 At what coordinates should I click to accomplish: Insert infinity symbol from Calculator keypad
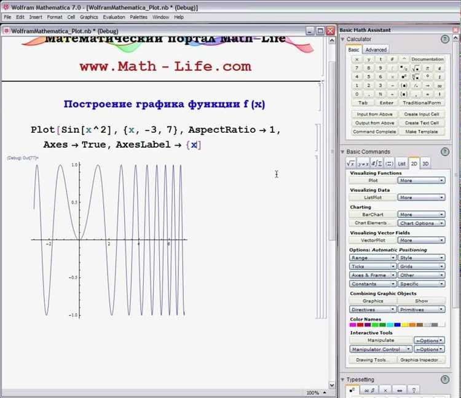(439, 86)
